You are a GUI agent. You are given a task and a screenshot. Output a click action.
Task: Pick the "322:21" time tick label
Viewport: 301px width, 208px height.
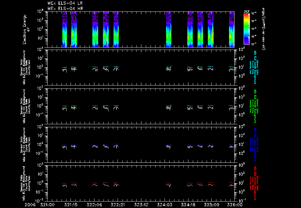tap(118, 205)
